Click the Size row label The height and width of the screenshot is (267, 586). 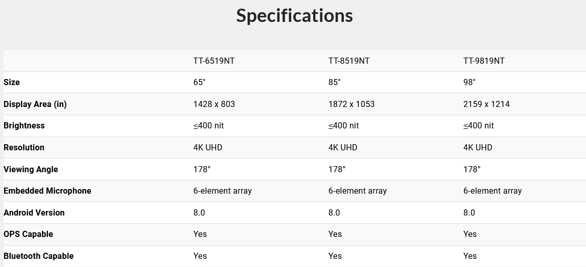tap(12, 82)
